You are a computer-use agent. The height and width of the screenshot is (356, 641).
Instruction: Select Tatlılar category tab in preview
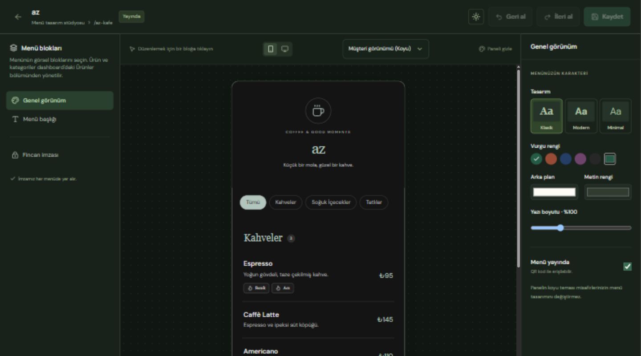[x=374, y=202]
